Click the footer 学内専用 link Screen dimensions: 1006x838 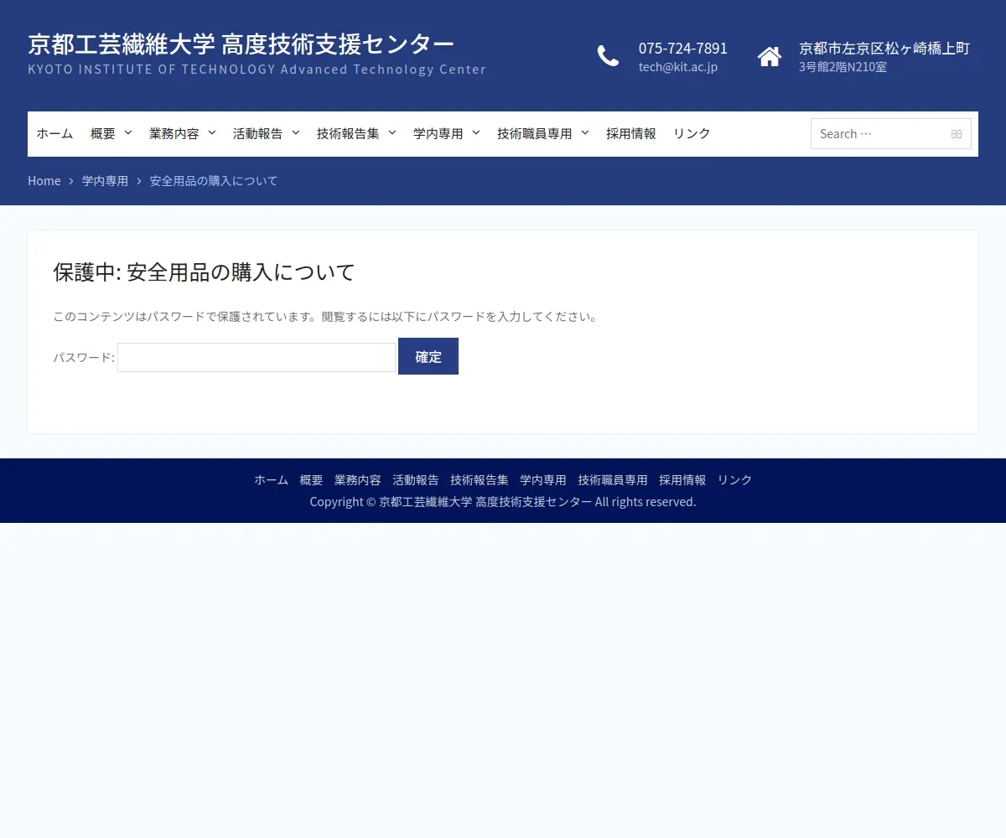(543, 480)
